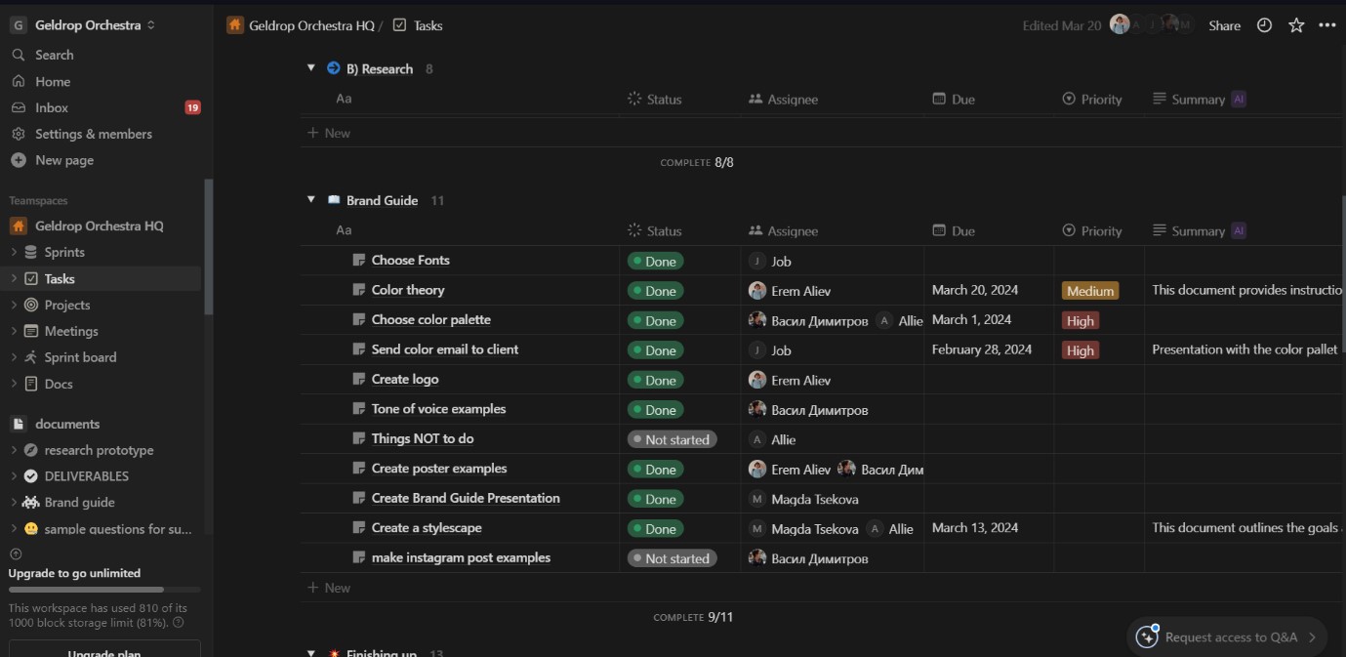Click Request access to Q&A button
The image size is (1346, 657).
[x=1228, y=637]
